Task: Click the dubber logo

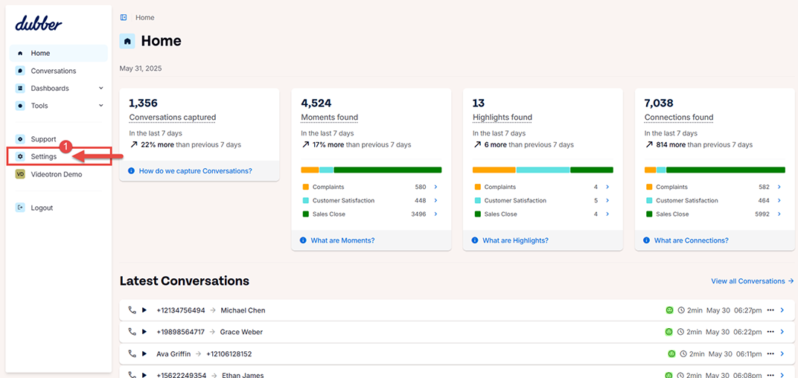Action: point(39,24)
